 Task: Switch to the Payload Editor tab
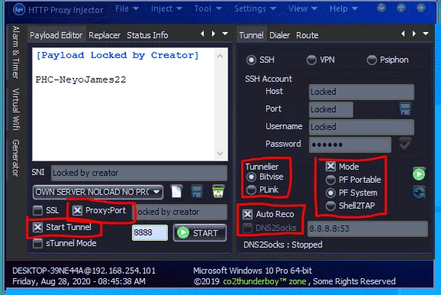coord(56,35)
